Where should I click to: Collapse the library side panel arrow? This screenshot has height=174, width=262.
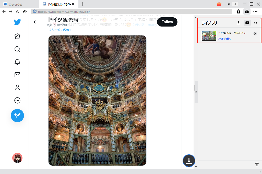coord(196,92)
